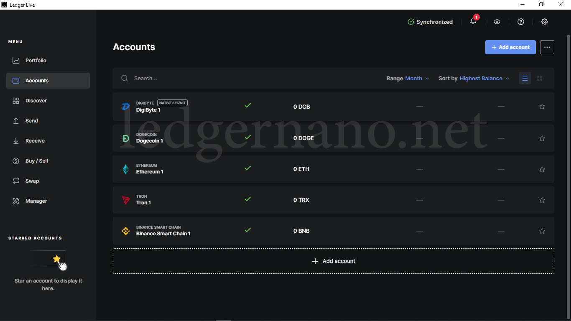Click the 0 TRX balance
This screenshot has width=571, height=321.
coord(301,200)
